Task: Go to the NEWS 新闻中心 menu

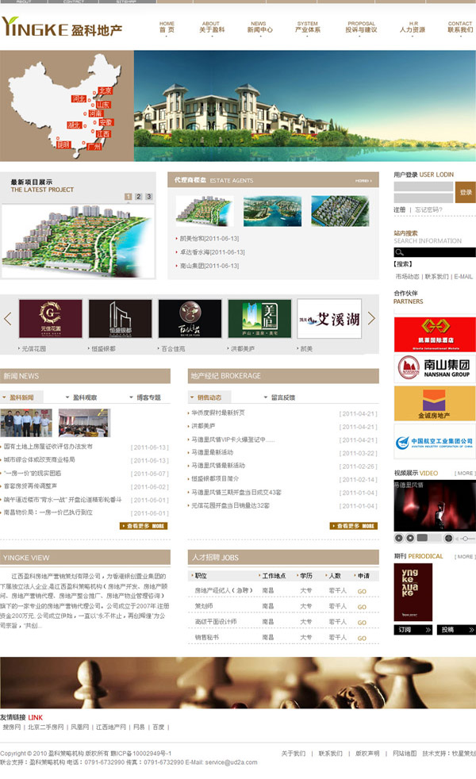Action: [260, 27]
